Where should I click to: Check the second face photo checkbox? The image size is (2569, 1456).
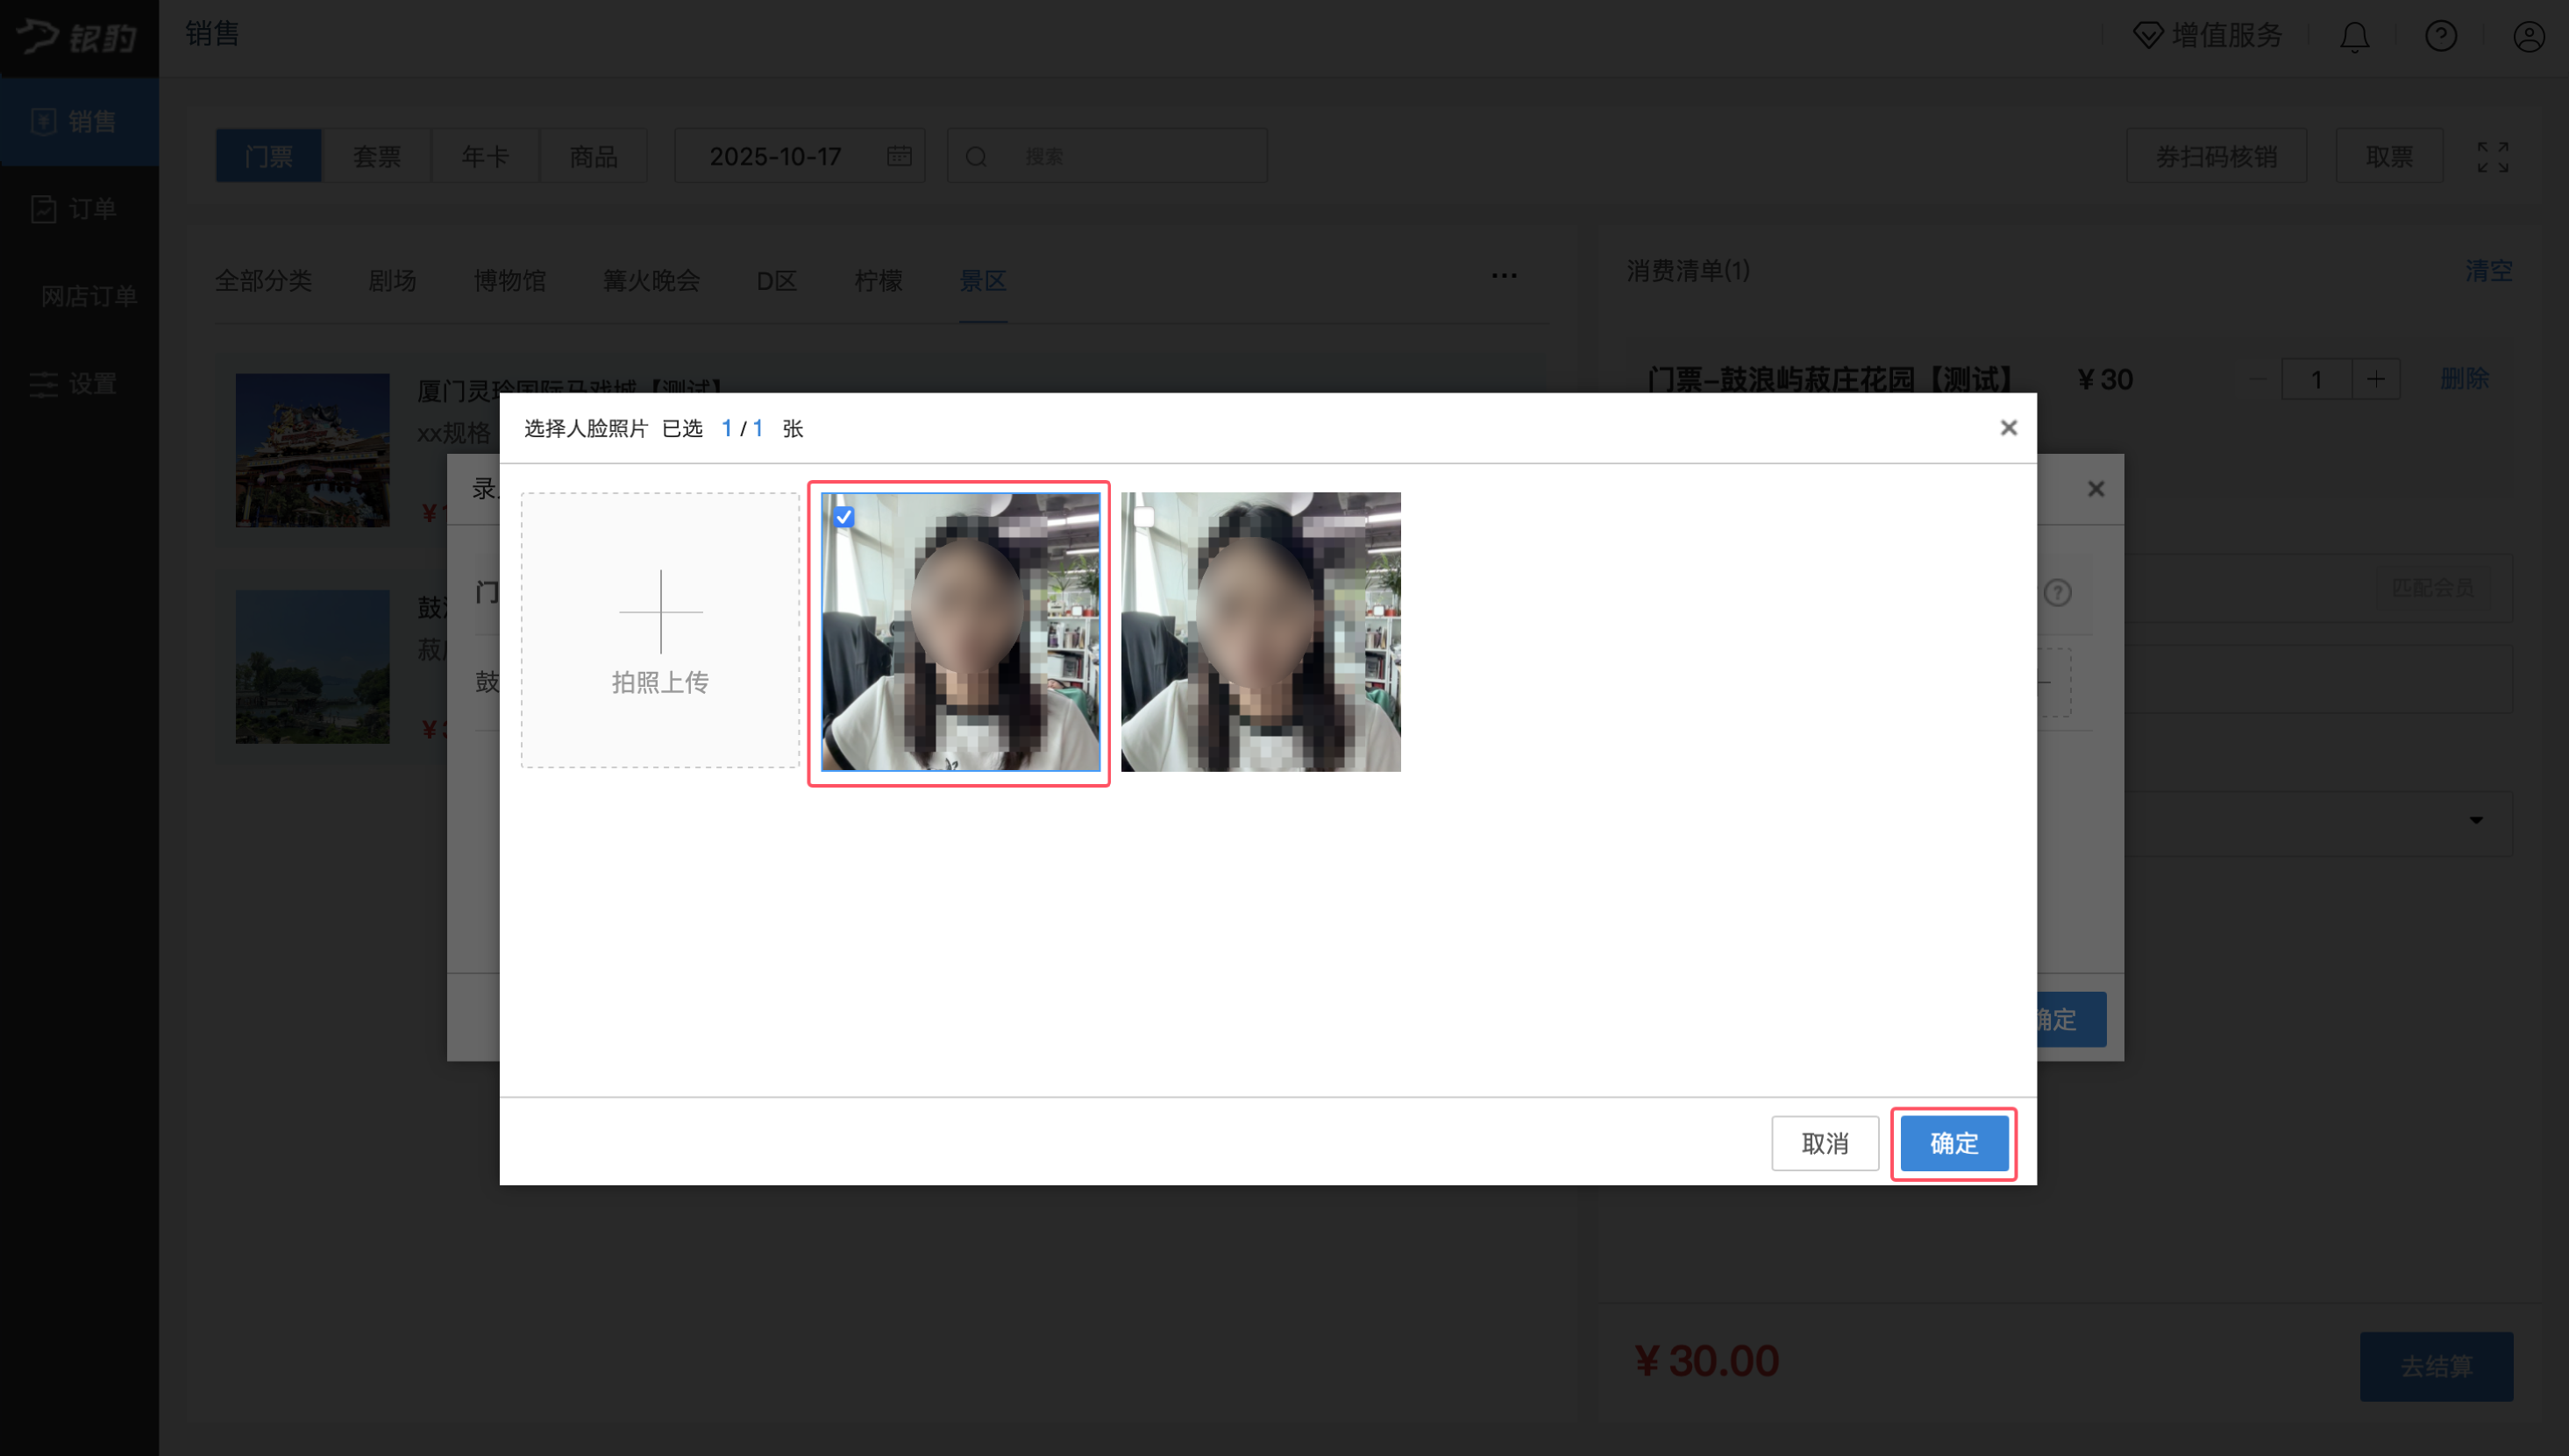(x=1144, y=517)
